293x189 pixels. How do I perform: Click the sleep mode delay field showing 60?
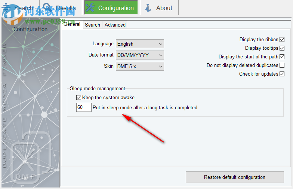(x=84, y=107)
